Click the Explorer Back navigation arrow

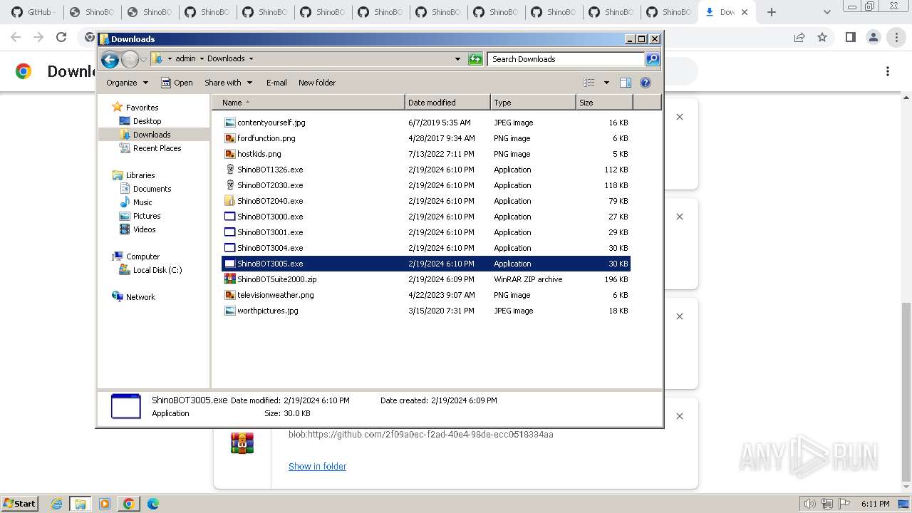(110, 59)
